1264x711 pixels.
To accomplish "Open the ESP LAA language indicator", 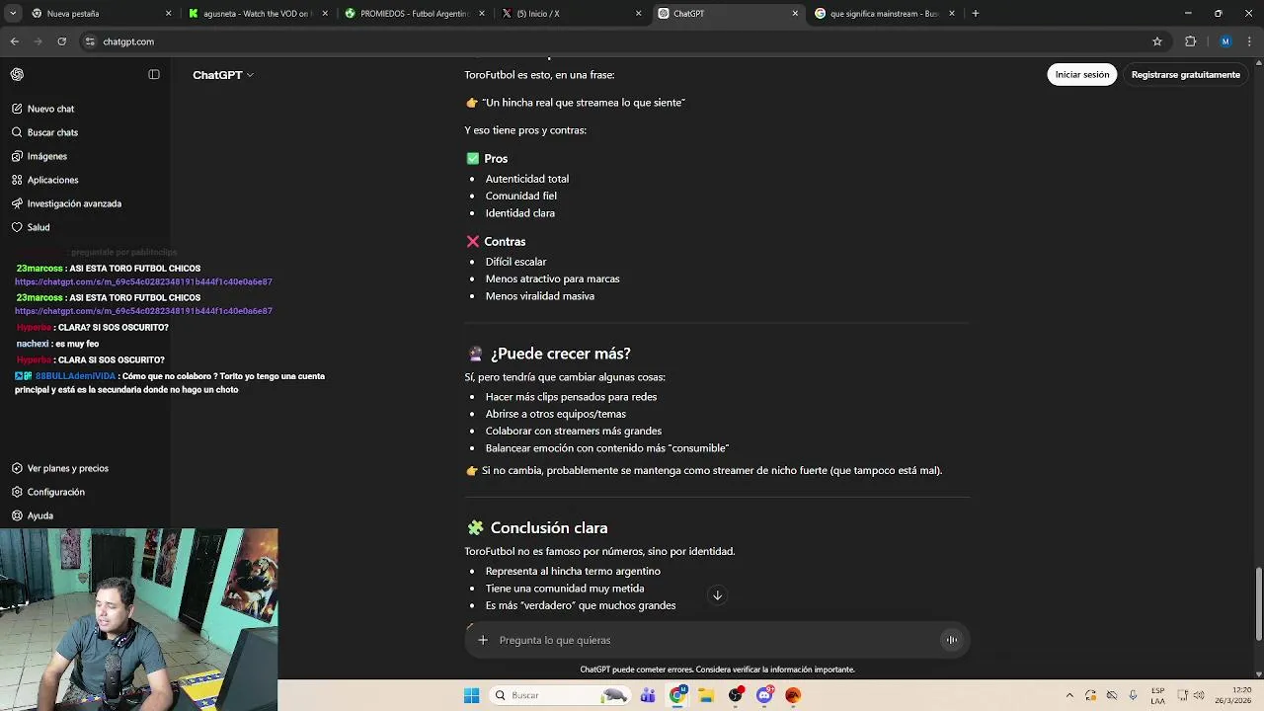I will click(1157, 695).
